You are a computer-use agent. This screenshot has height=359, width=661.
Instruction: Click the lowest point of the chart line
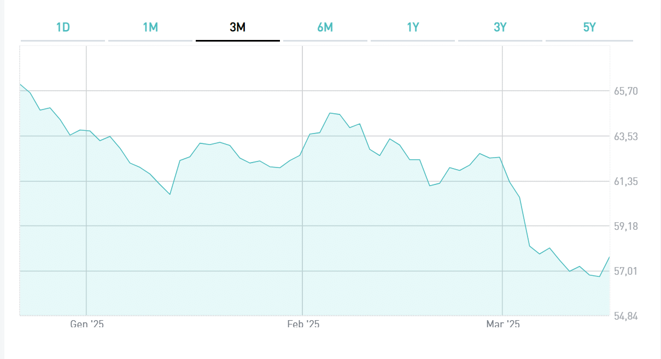point(600,276)
